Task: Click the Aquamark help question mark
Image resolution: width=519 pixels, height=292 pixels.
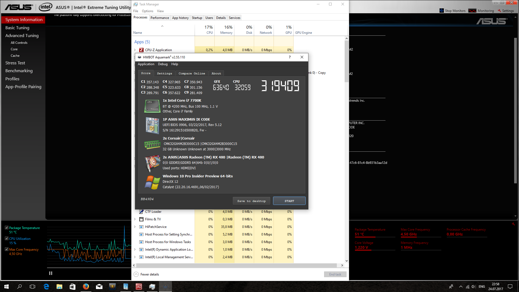Action: tap(290, 57)
